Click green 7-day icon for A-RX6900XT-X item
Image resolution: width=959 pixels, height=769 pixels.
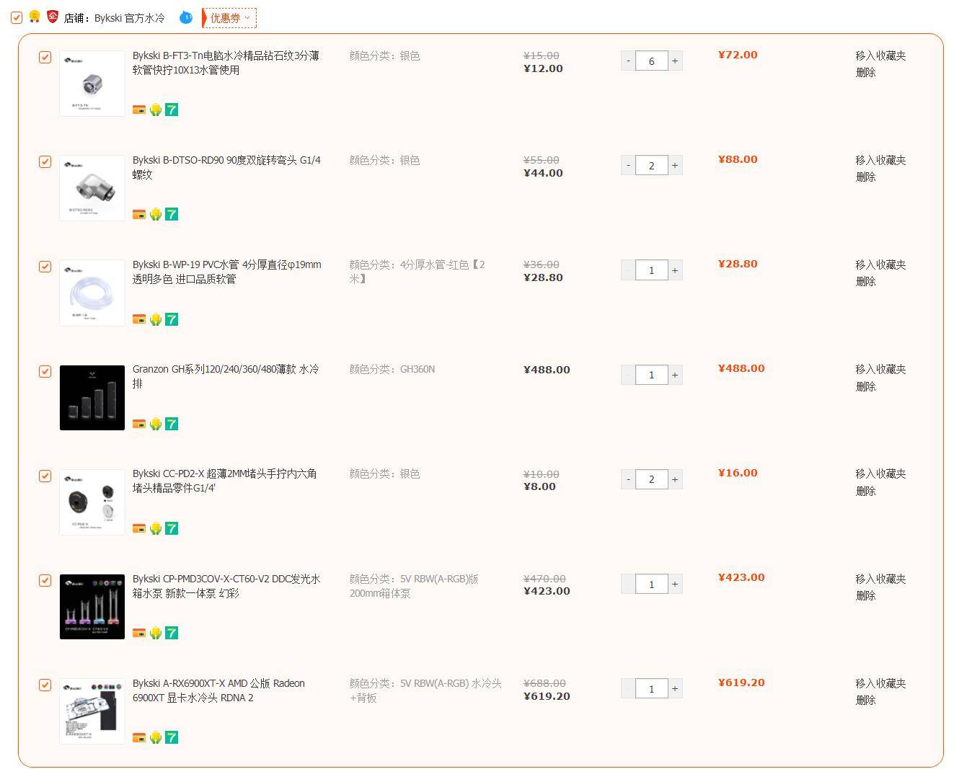pyautogui.click(x=172, y=737)
